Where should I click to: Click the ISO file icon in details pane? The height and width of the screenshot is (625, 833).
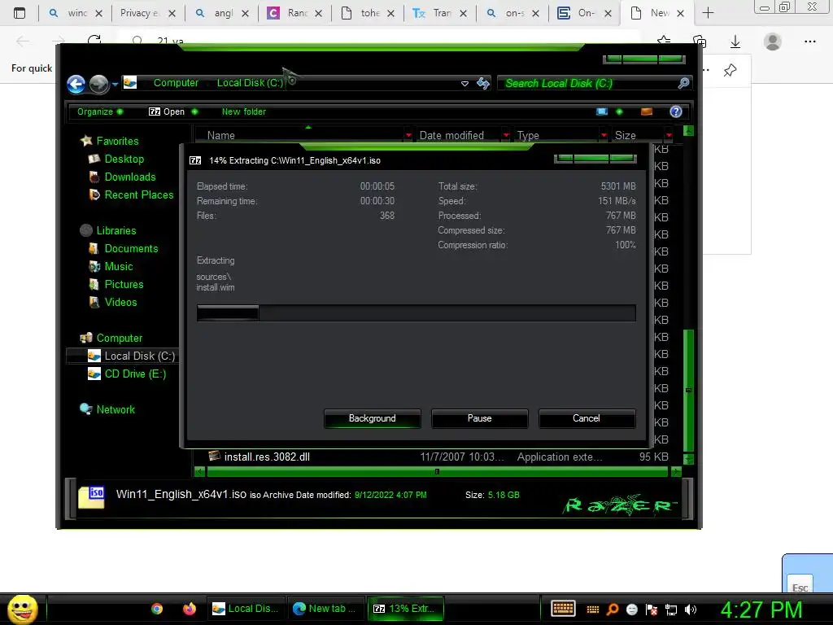[x=91, y=497]
